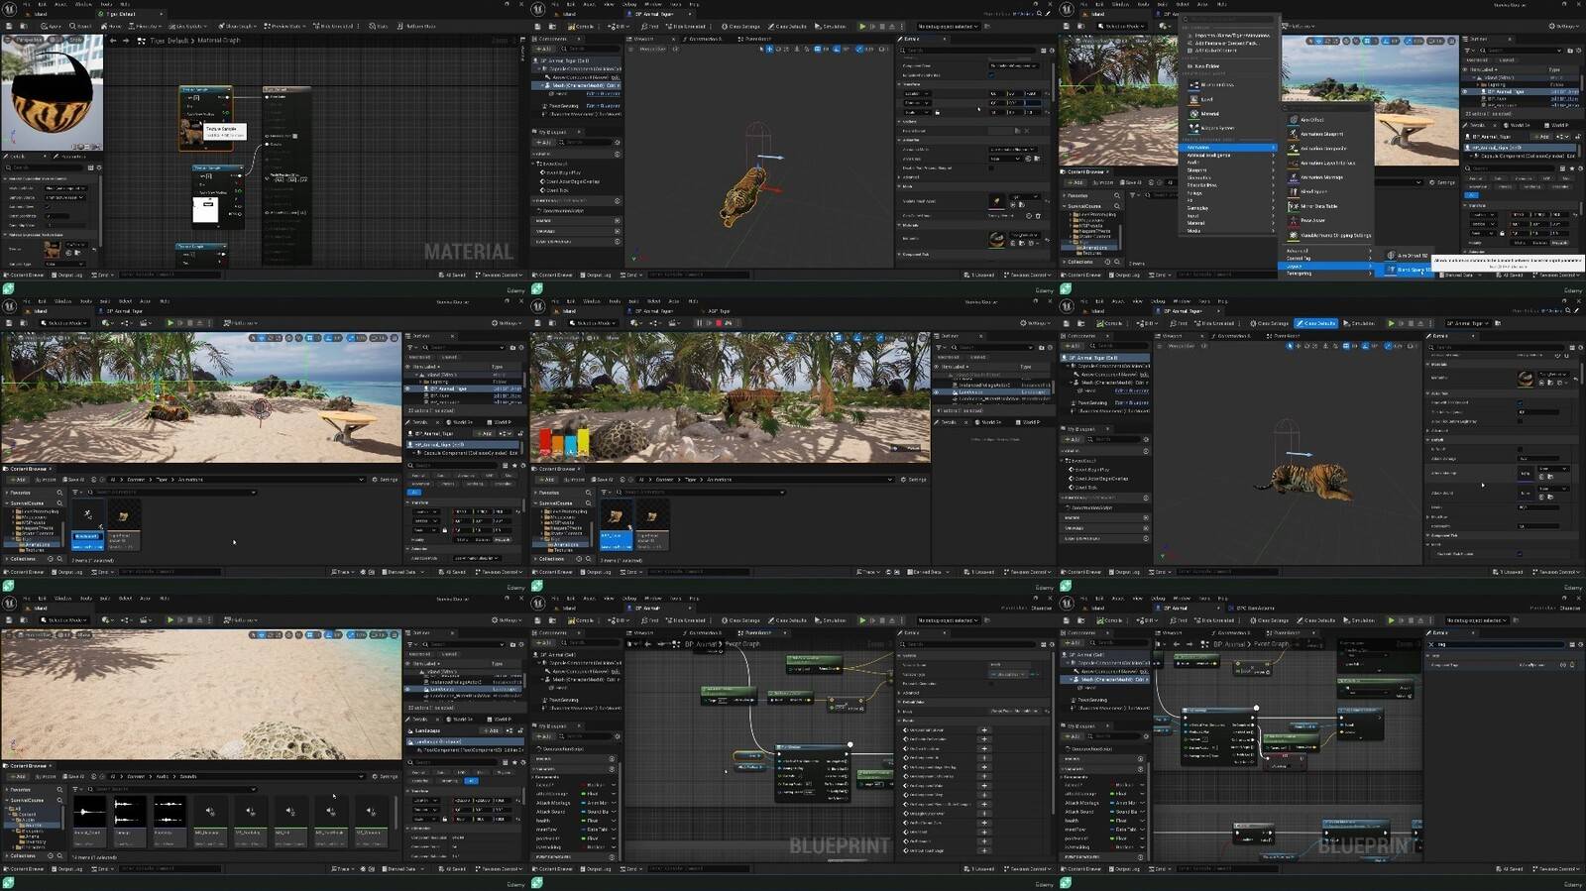
Task: Open Revision Control in the beach Animations frame
Action: point(500,572)
